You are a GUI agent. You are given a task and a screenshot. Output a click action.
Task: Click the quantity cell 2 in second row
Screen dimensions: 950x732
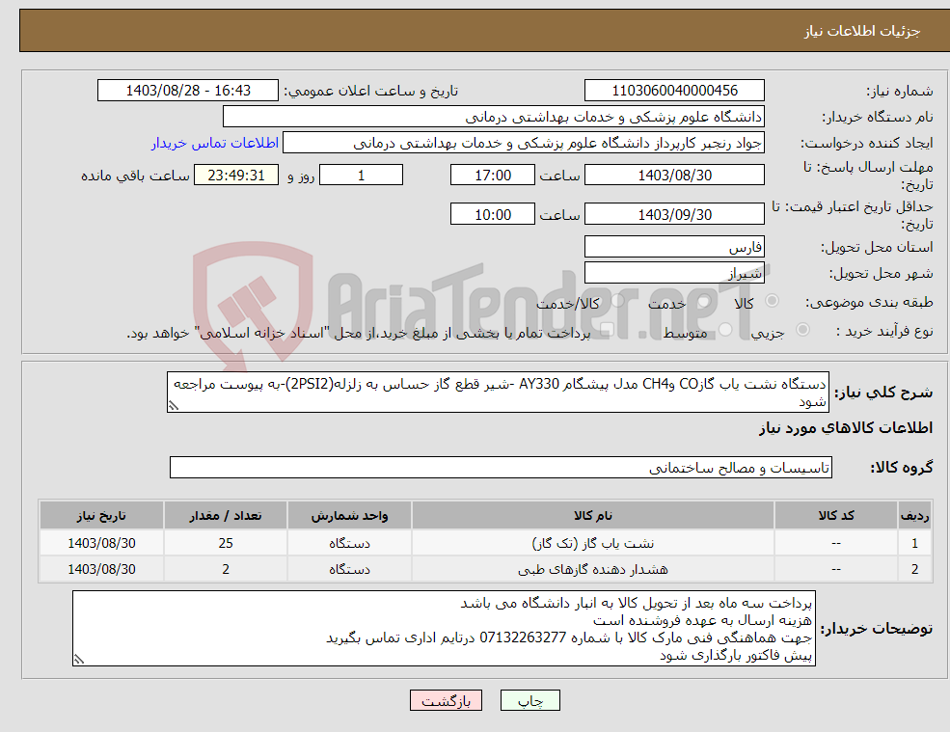point(226,569)
